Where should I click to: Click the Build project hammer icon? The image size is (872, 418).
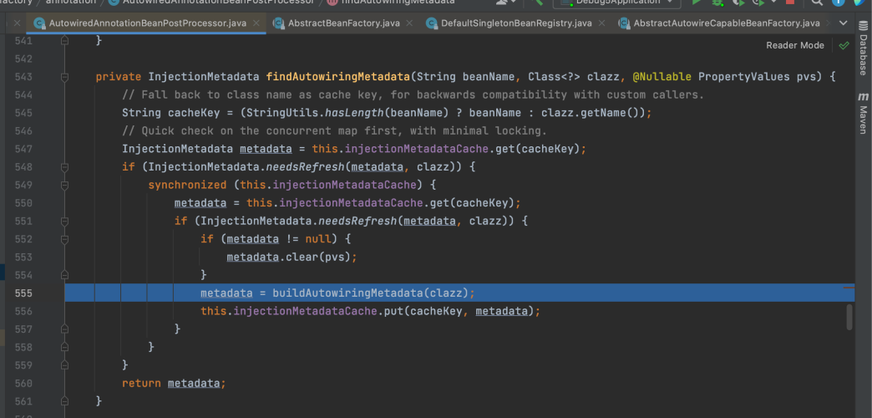tap(539, 3)
